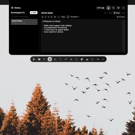
Task: Click the 'Auto-saved on device' line
Action: coord(53,32)
